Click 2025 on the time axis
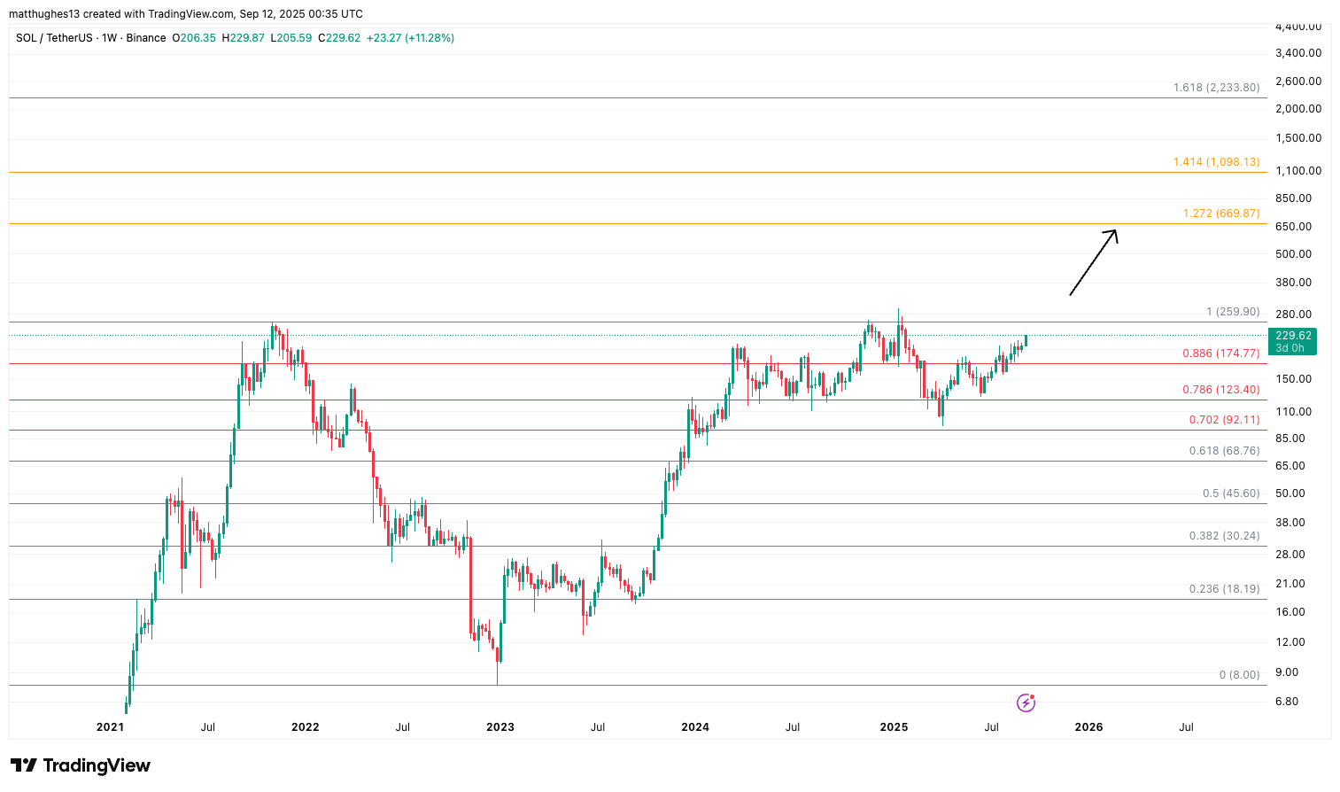This screenshot has width=1340, height=792. click(894, 727)
